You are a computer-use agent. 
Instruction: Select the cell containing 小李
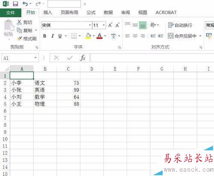[22, 83]
